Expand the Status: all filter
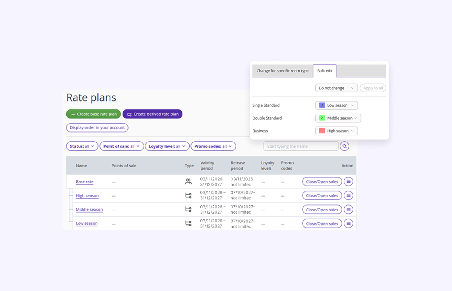The height and width of the screenshot is (291, 452). tap(82, 146)
